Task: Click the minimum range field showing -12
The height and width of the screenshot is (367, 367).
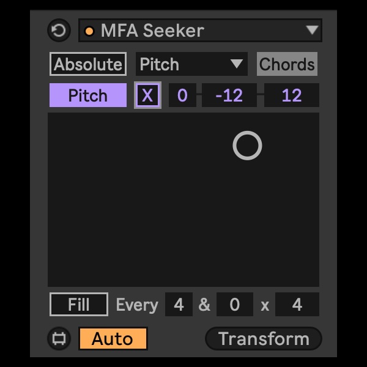Action: pos(229,95)
